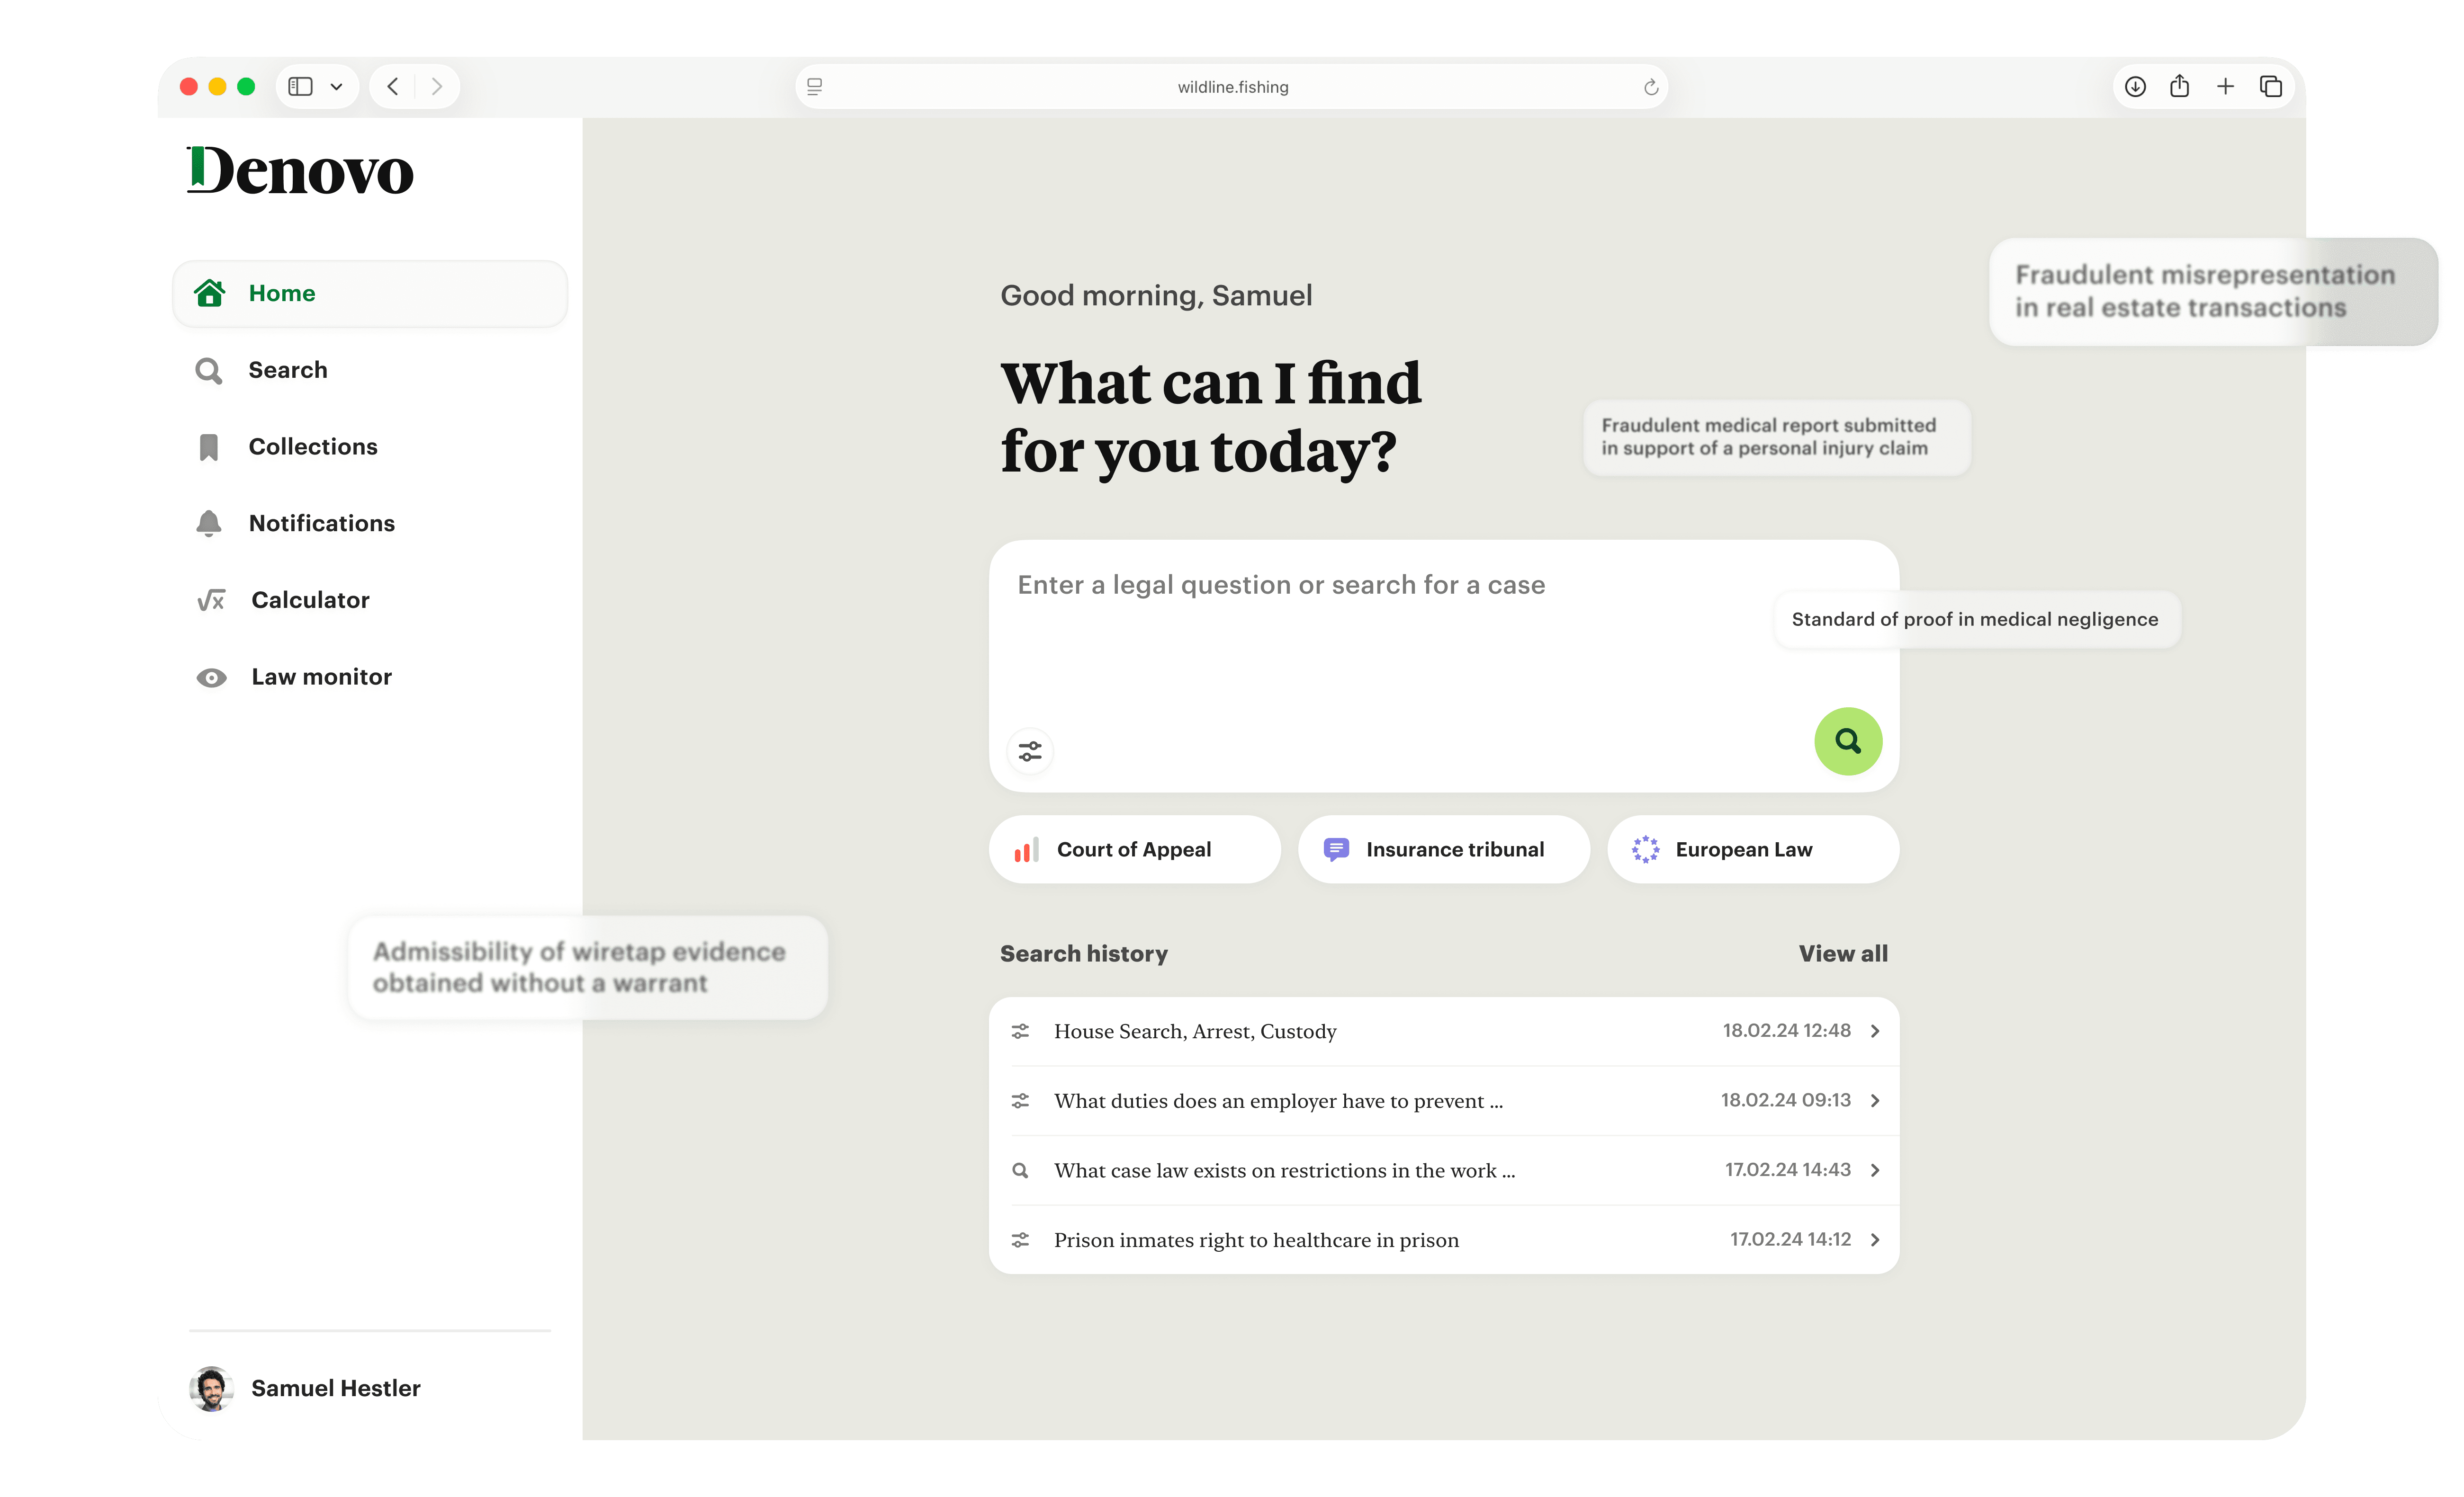Reload the page in address bar
The height and width of the screenshot is (1497, 2464).
(1651, 87)
